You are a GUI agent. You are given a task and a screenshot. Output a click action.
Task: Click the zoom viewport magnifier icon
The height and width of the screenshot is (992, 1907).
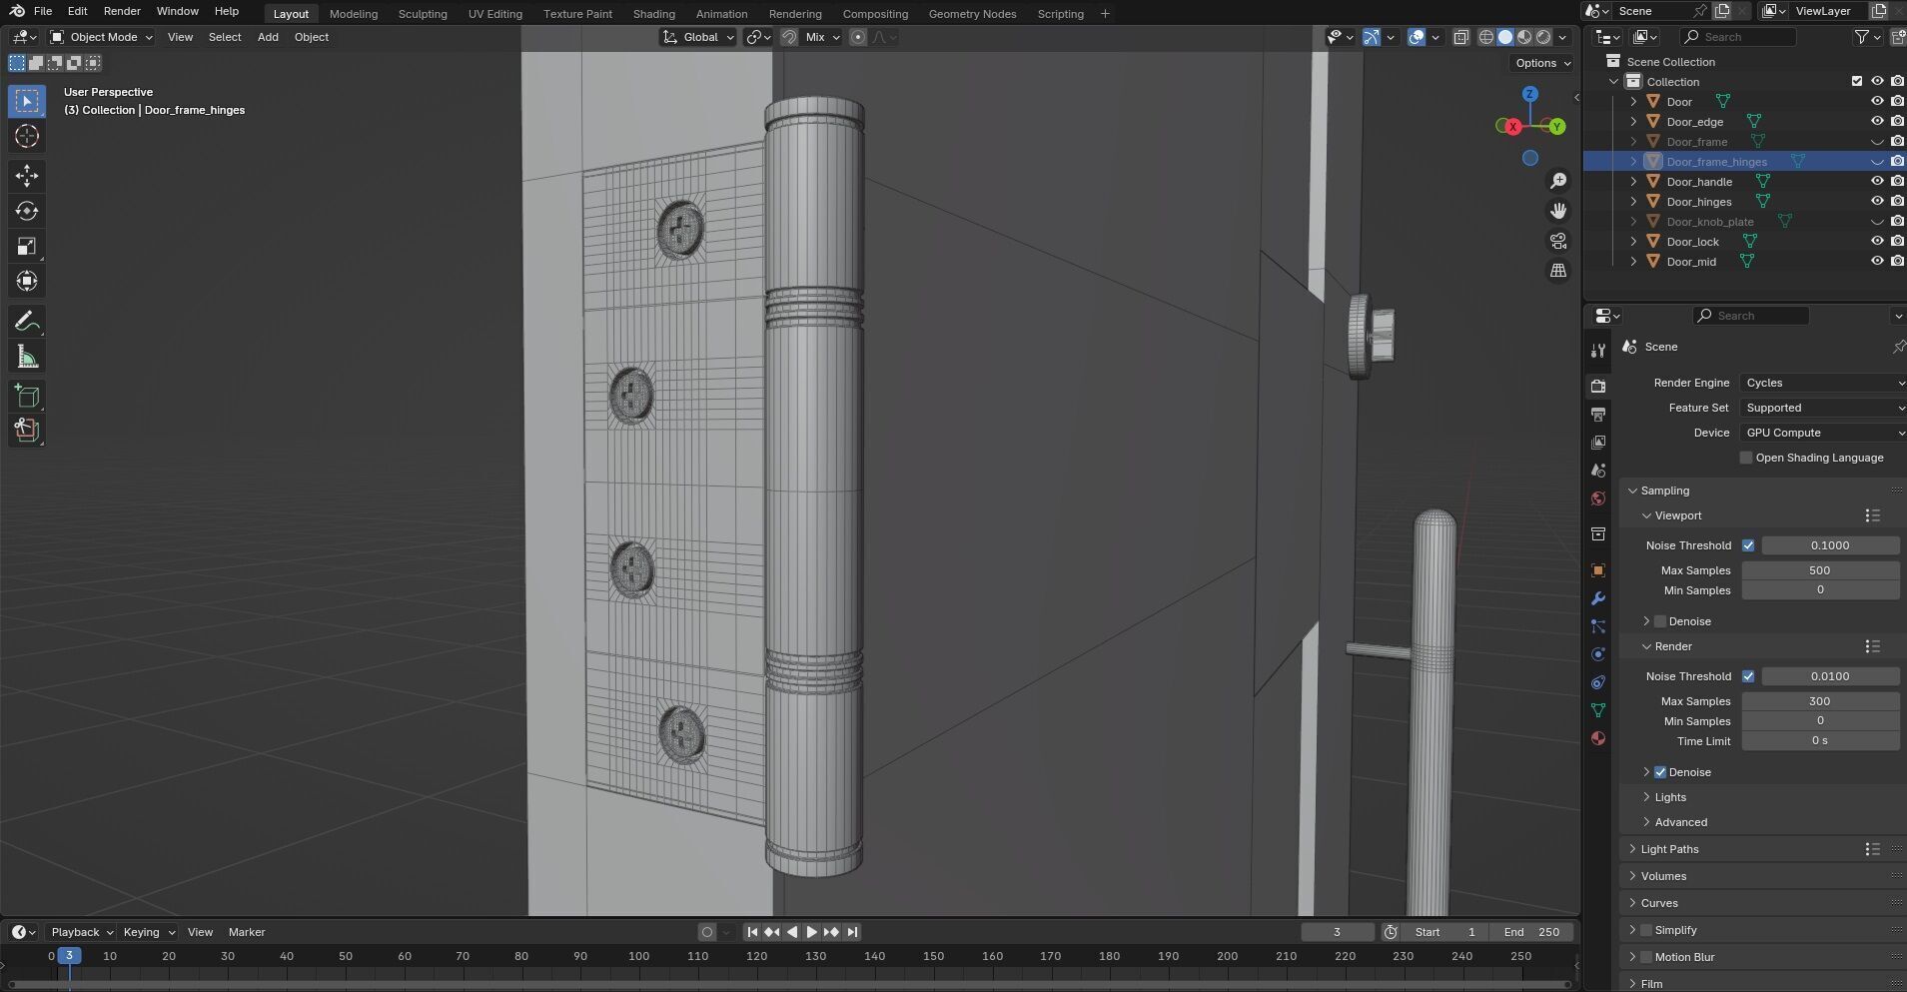pyautogui.click(x=1558, y=181)
